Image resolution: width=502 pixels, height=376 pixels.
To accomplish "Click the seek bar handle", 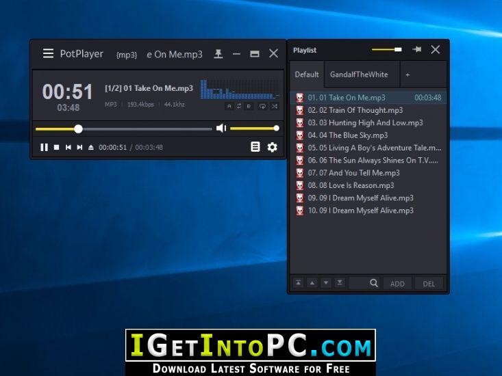I will [x=78, y=129].
